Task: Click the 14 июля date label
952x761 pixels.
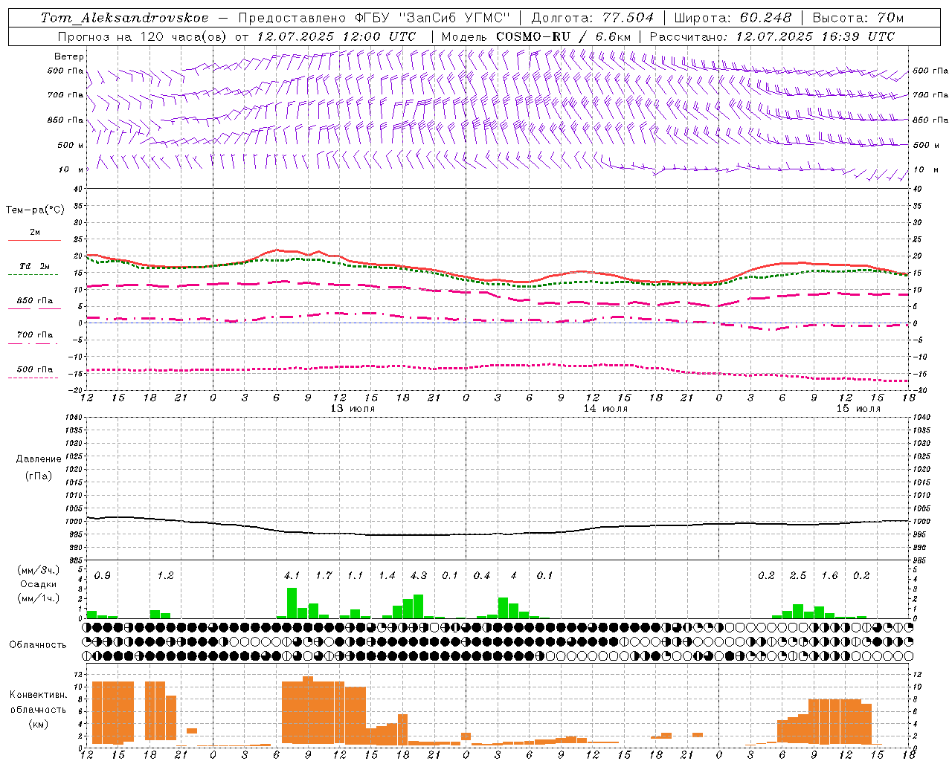Action: 605,409
